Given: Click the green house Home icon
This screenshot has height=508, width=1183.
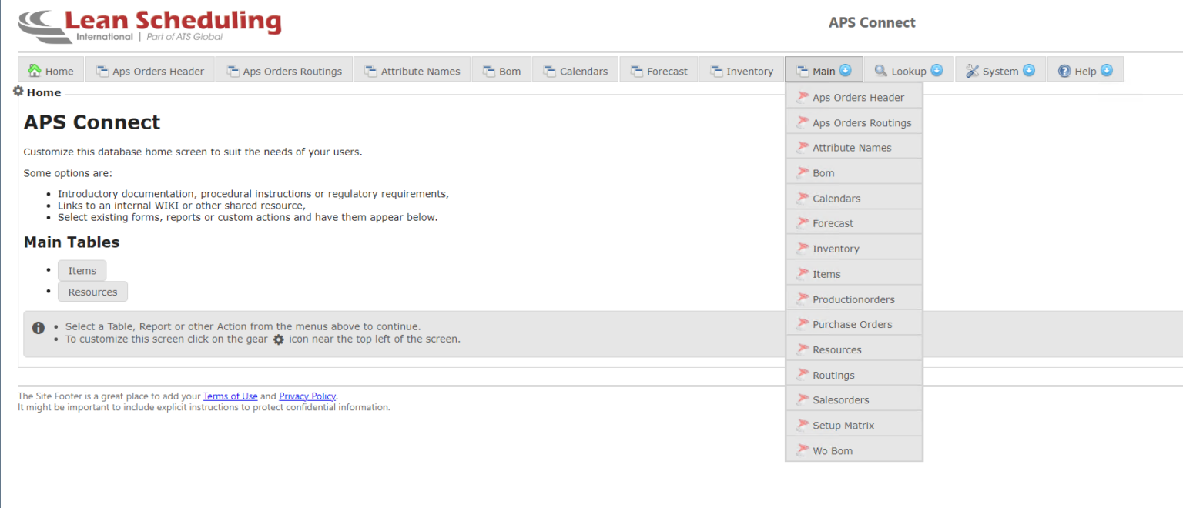Looking at the screenshot, I should click(x=35, y=71).
